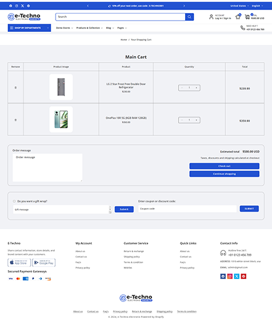This screenshot has height=325, width=272.
Task: Click the e-Techno header logo
Action: coord(24,17)
